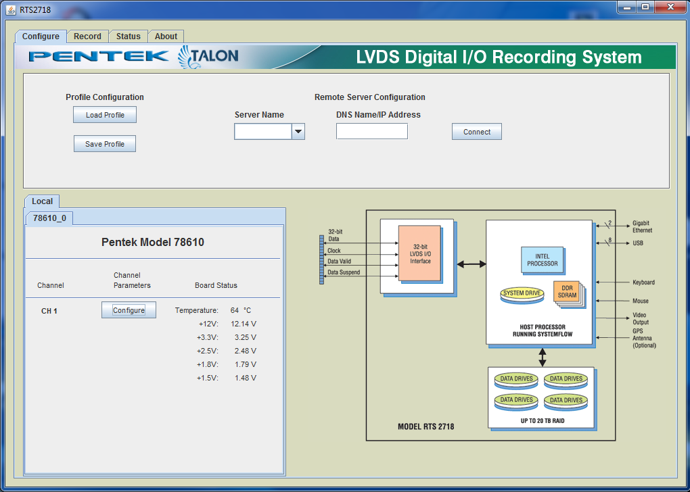Click the Mouse label in diagram
690x492 pixels.
pos(640,301)
